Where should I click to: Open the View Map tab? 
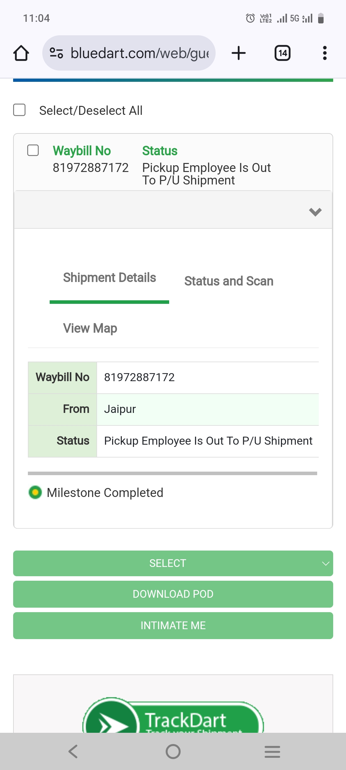(90, 328)
